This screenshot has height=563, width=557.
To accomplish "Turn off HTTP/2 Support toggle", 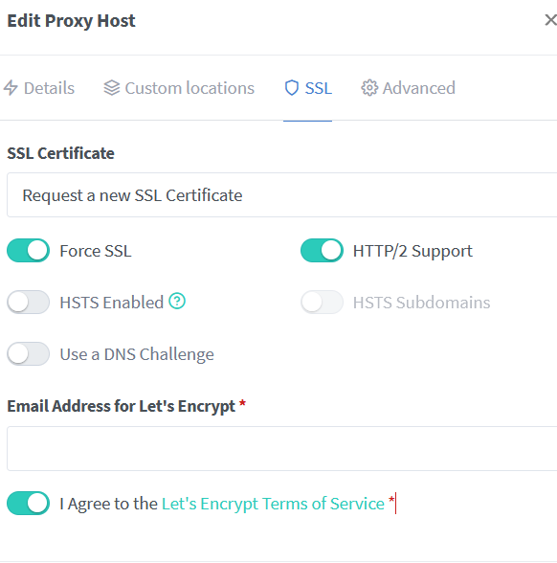I will coord(322,250).
